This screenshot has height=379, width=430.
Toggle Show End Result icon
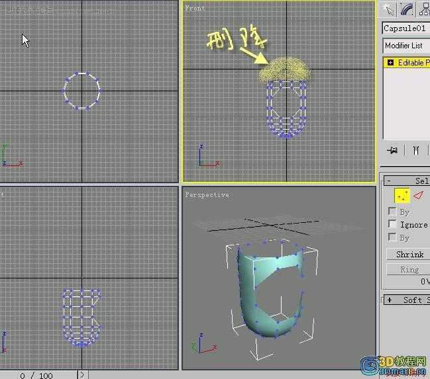[x=415, y=150]
